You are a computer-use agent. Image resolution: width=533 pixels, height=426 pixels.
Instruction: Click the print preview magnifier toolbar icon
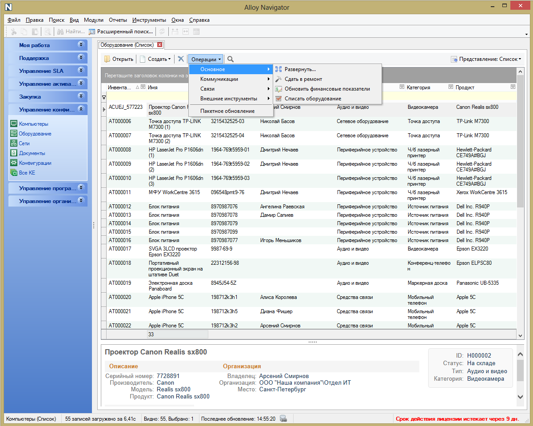pyautogui.click(x=47, y=32)
